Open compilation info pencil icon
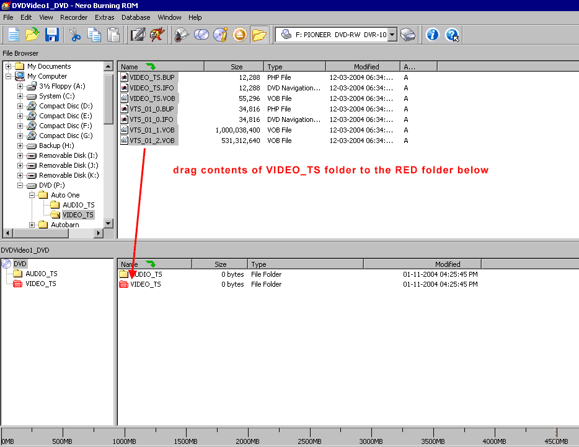579x447 pixels. click(138, 35)
